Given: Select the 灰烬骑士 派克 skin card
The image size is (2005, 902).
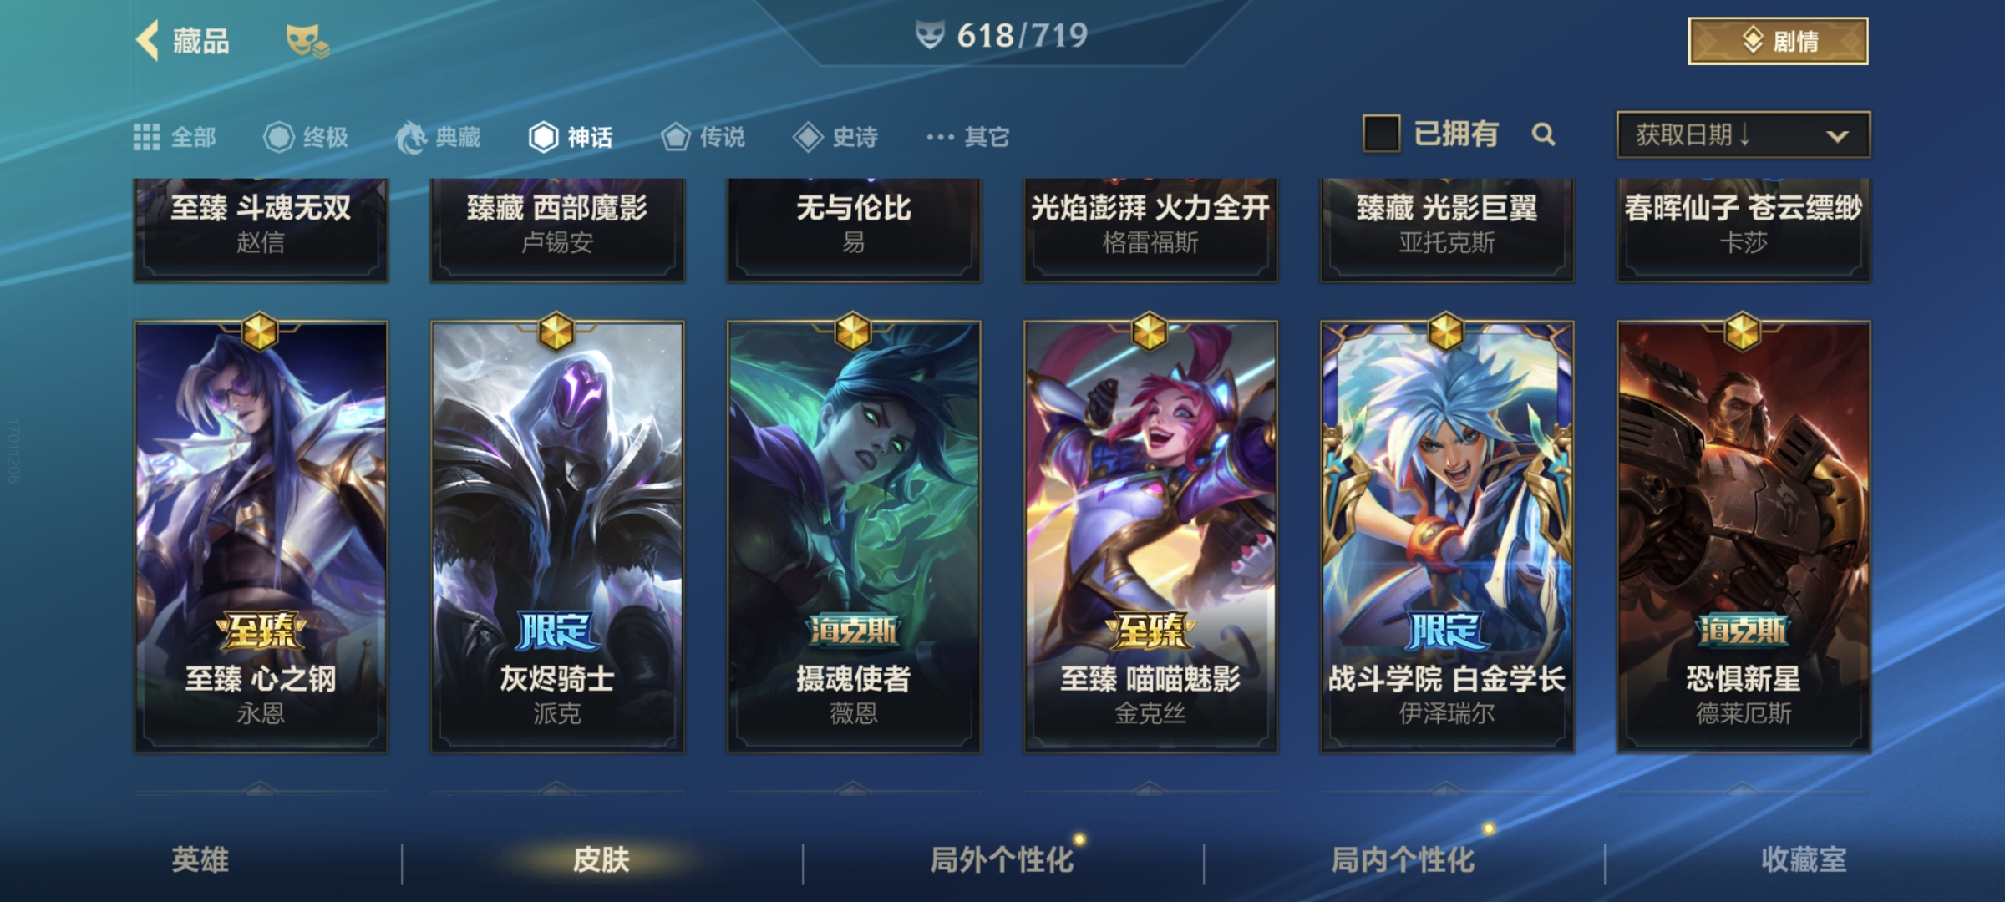Looking at the screenshot, I should [x=557, y=536].
